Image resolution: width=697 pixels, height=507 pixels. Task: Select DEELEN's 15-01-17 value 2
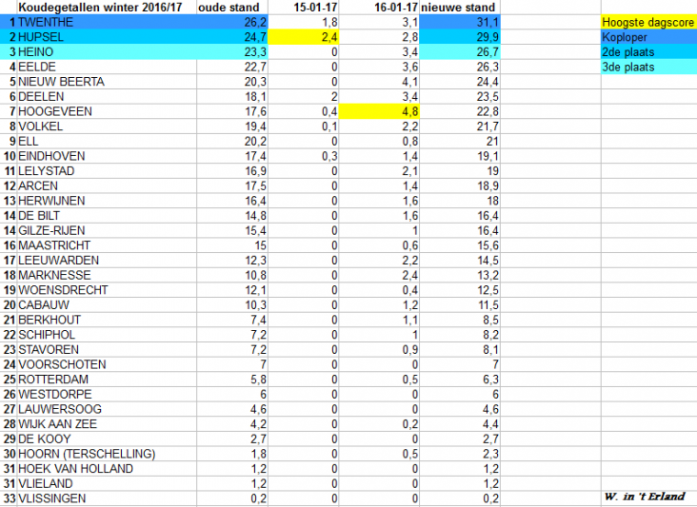click(303, 96)
